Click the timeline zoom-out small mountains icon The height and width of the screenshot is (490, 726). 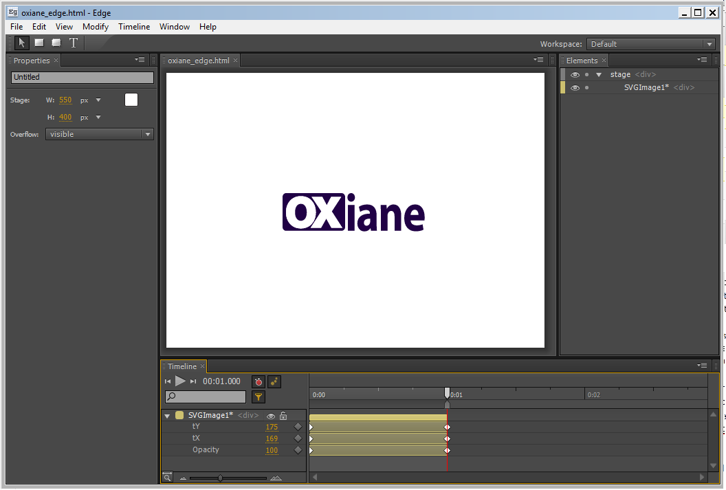point(183,478)
